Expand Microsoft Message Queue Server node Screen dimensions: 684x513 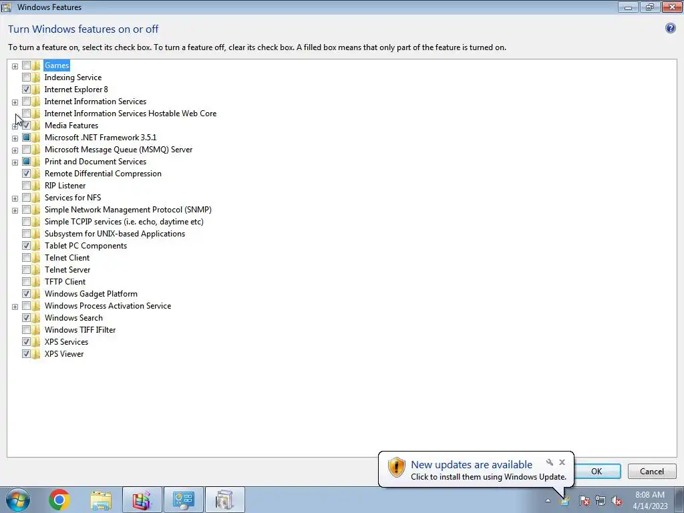point(15,150)
